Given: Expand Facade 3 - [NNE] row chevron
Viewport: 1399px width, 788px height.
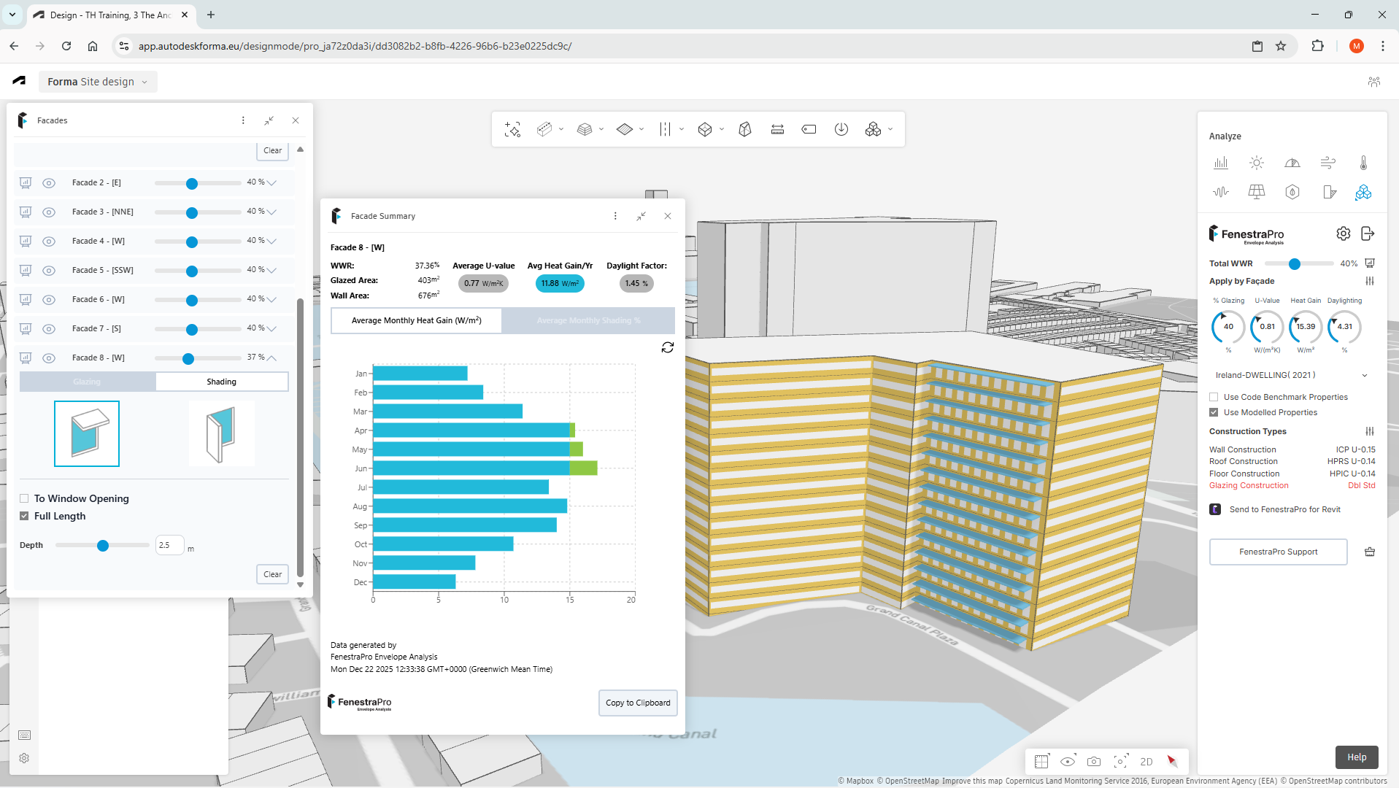Looking at the screenshot, I should (x=271, y=212).
